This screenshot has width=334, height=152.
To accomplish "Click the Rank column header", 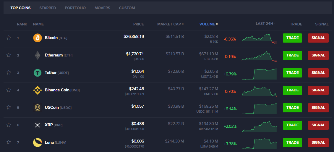I will coord(22,24).
